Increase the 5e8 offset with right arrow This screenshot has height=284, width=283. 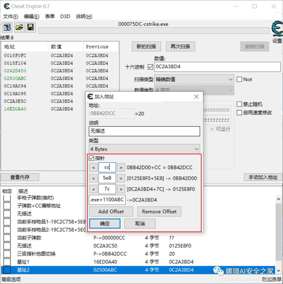coord(121,178)
